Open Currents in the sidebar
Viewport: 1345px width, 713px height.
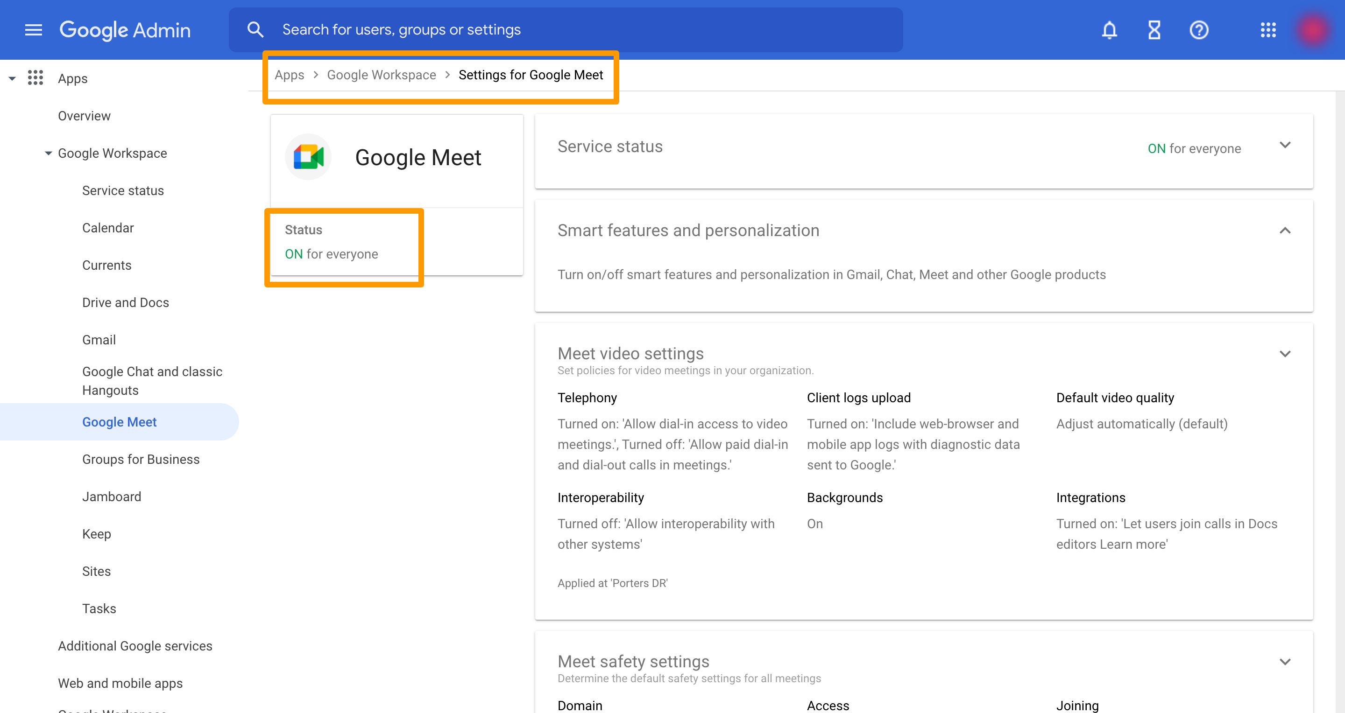(106, 265)
